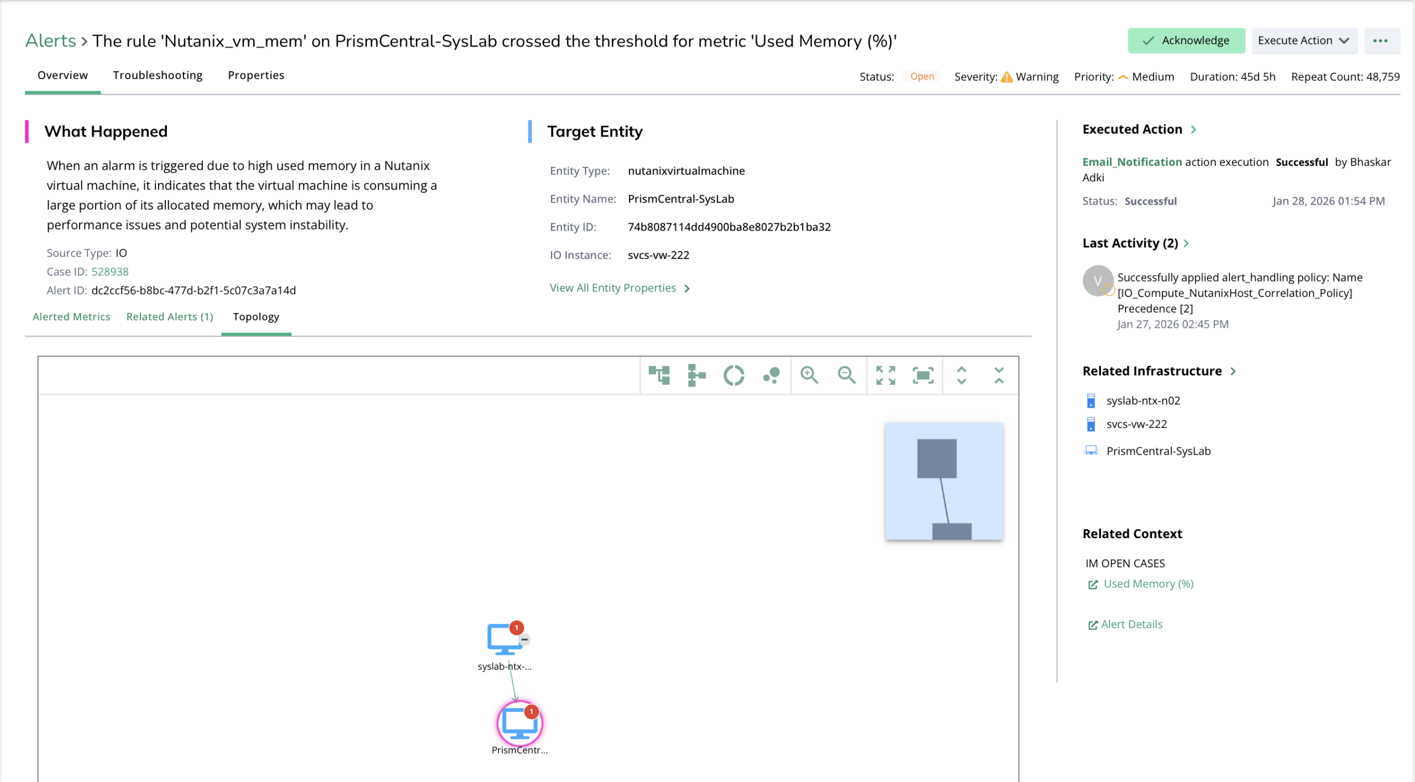The width and height of the screenshot is (1415, 782).
Task: Switch to the Overview tab
Action: [x=62, y=75]
